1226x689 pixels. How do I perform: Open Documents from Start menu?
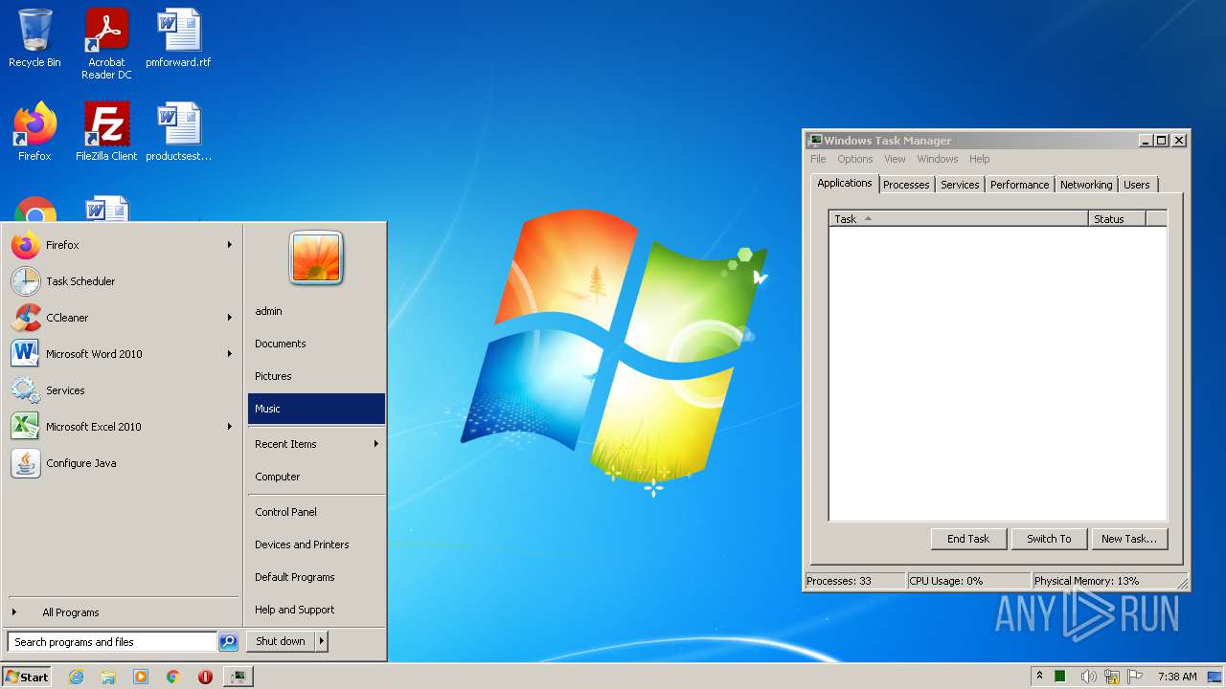click(316, 344)
